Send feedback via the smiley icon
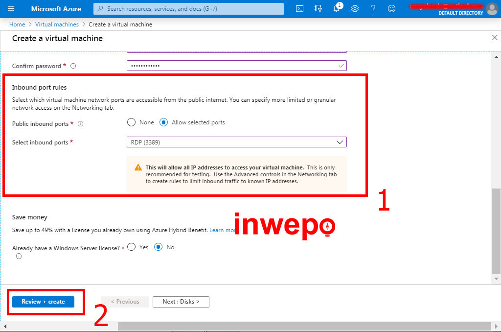Screen dimensions: 501x332 pos(391,9)
